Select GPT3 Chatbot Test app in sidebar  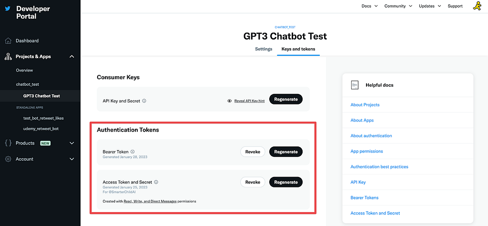click(42, 96)
